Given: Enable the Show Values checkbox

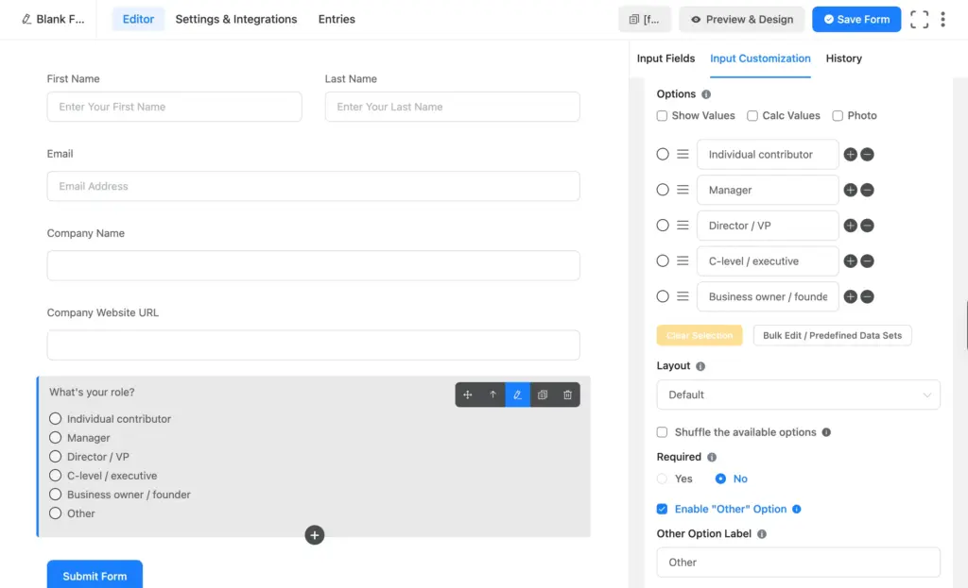Looking at the screenshot, I should coord(662,116).
